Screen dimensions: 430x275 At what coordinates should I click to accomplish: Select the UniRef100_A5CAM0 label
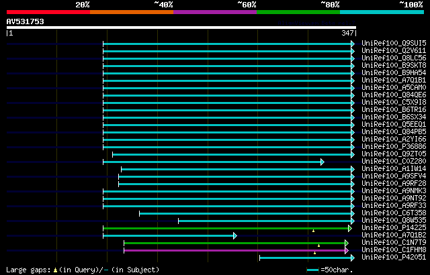[394, 88]
